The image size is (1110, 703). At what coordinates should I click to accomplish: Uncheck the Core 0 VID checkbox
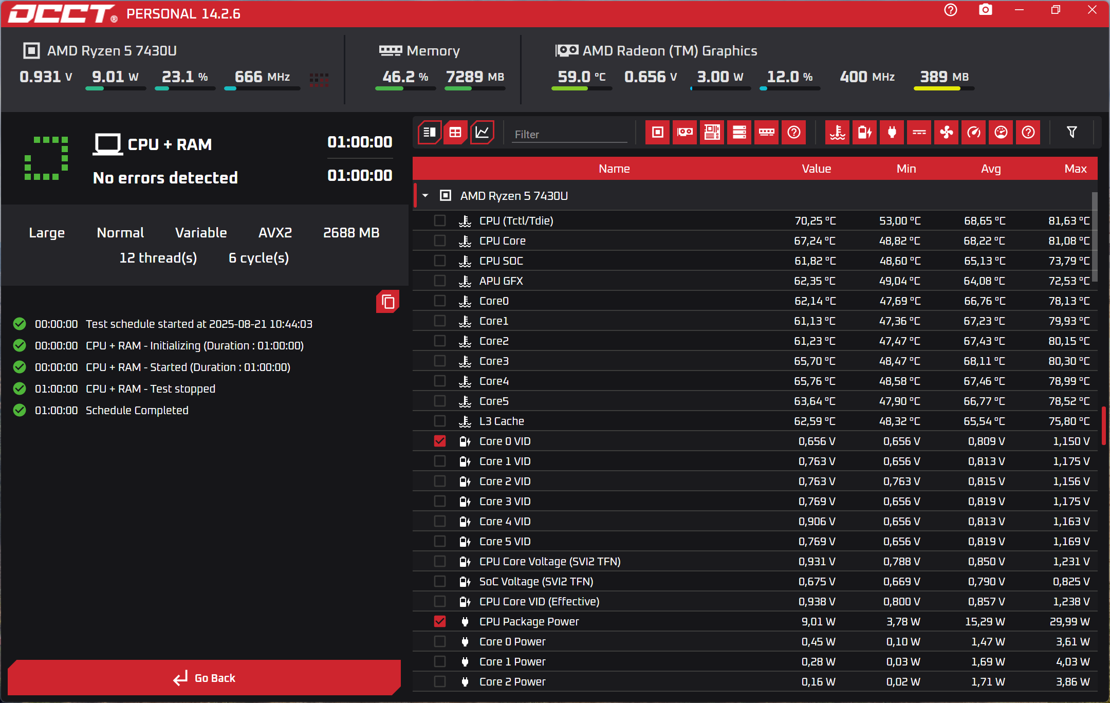[x=440, y=441]
